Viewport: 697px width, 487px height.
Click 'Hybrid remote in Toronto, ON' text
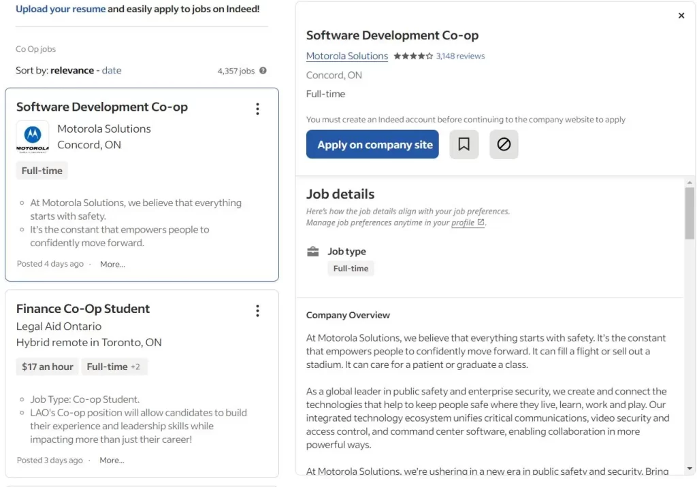[89, 342]
